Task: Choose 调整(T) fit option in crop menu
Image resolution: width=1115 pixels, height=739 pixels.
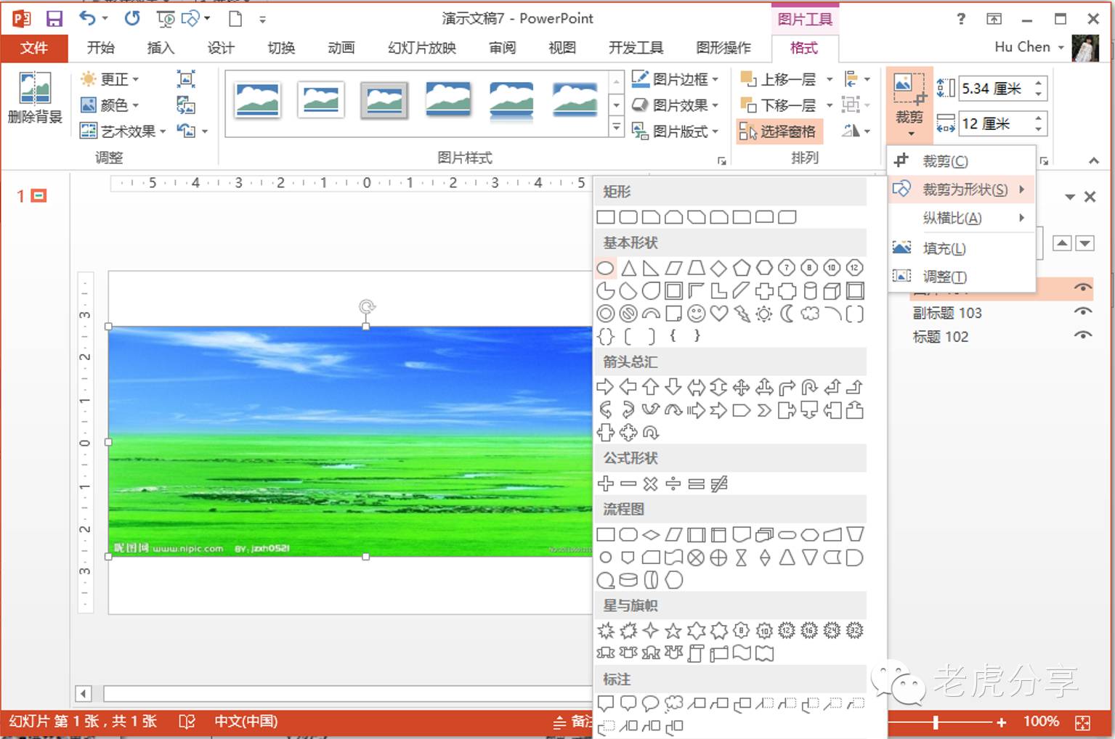Action: [x=960, y=277]
